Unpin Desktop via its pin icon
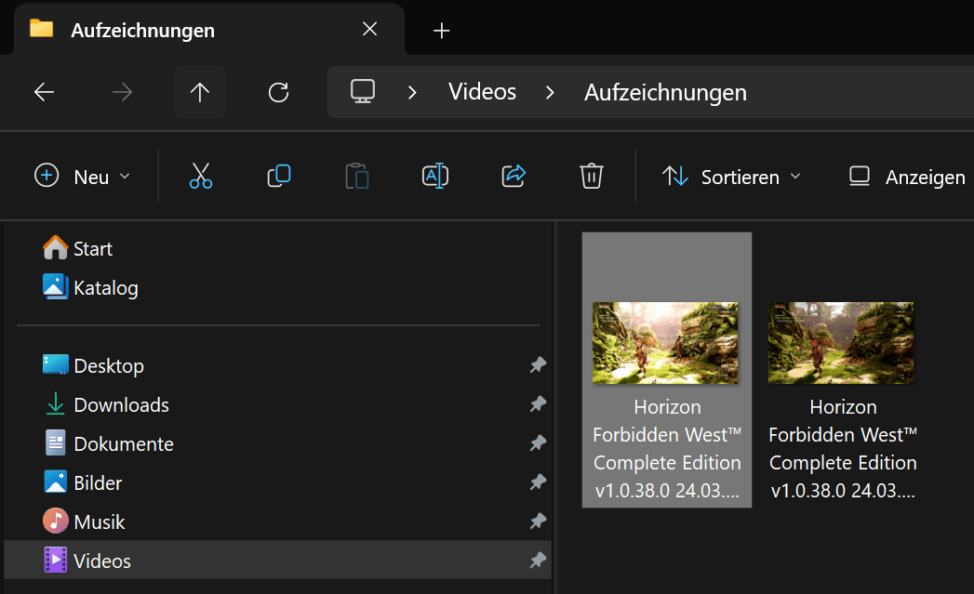The height and width of the screenshot is (594, 974). [538, 365]
